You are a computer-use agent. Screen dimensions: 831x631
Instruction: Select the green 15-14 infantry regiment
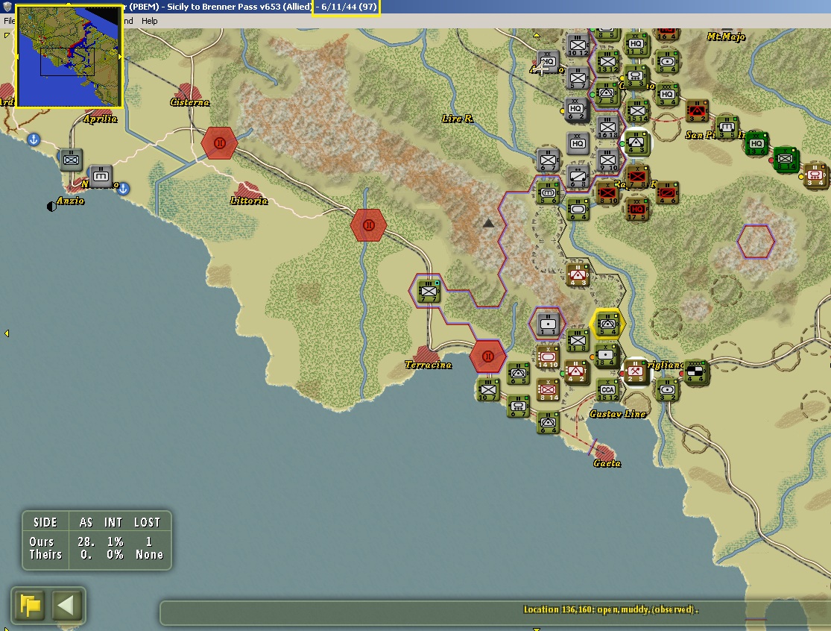[637, 111]
